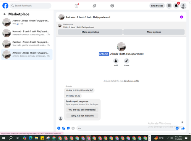This screenshot has width=191, height=141.
Task: Send a thumbs-up like
Action: click(x=183, y=128)
